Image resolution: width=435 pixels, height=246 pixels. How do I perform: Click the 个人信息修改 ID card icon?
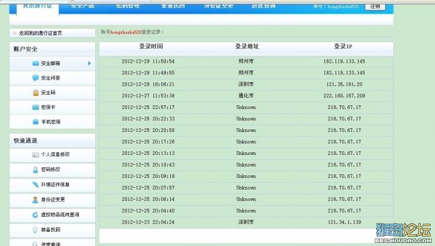click(x=35, y=155)
